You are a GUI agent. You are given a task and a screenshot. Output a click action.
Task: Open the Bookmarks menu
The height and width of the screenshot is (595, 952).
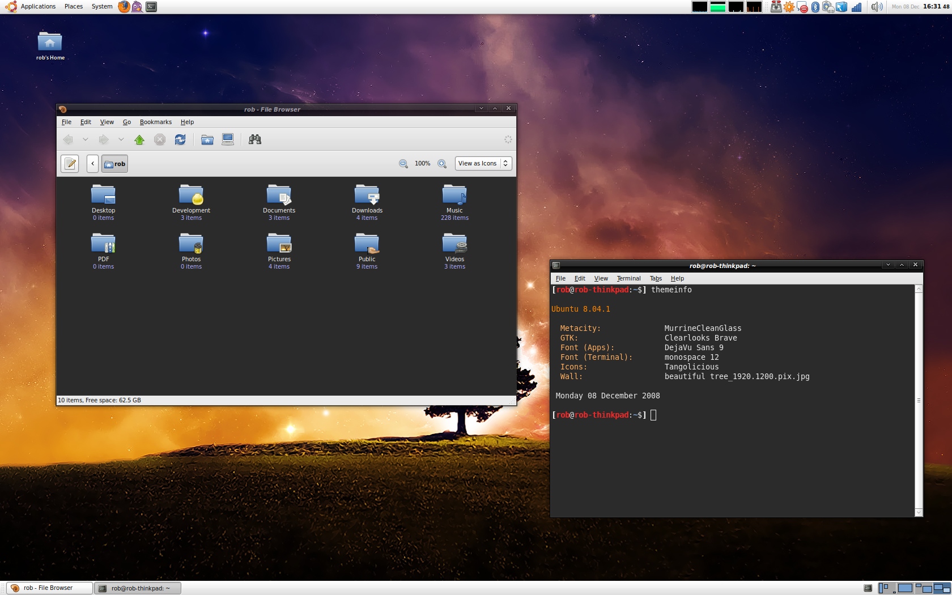155,122
